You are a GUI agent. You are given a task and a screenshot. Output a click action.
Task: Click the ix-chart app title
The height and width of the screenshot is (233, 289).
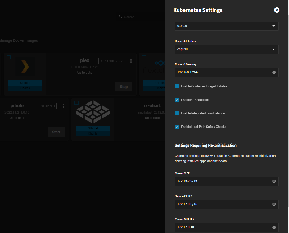pos(152,106)
